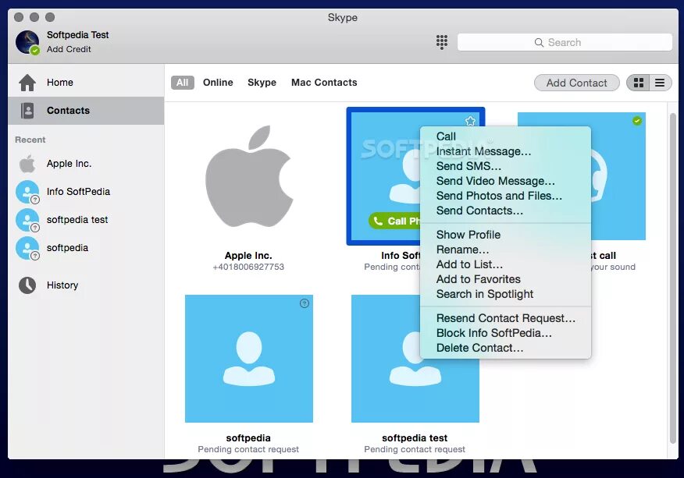This screenshot has height=478, width=684.
Task: Click the magnifier icon in Search field
Action: coord(540,42)
